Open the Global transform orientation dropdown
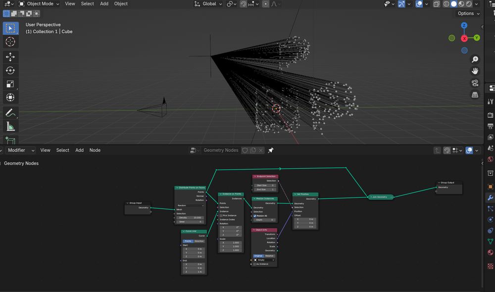 point(208,4)
